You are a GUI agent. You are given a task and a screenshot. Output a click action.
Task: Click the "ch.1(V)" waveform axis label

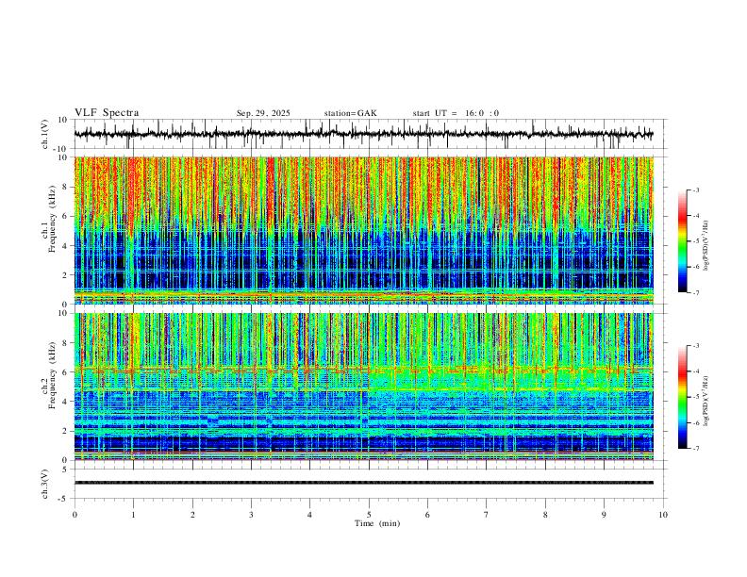pyautogui.click(x=45, y=134)
